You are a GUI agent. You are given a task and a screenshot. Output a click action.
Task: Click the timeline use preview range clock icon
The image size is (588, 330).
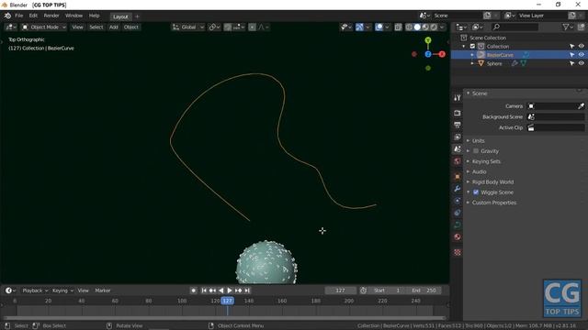click(363, 291)
